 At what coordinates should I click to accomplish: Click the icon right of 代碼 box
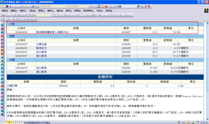pyautogui.click(x=138, y=6)
